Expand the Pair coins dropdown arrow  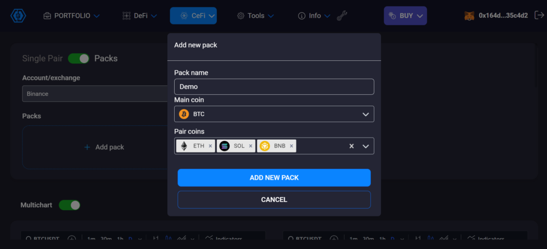[x=366, y=146]
